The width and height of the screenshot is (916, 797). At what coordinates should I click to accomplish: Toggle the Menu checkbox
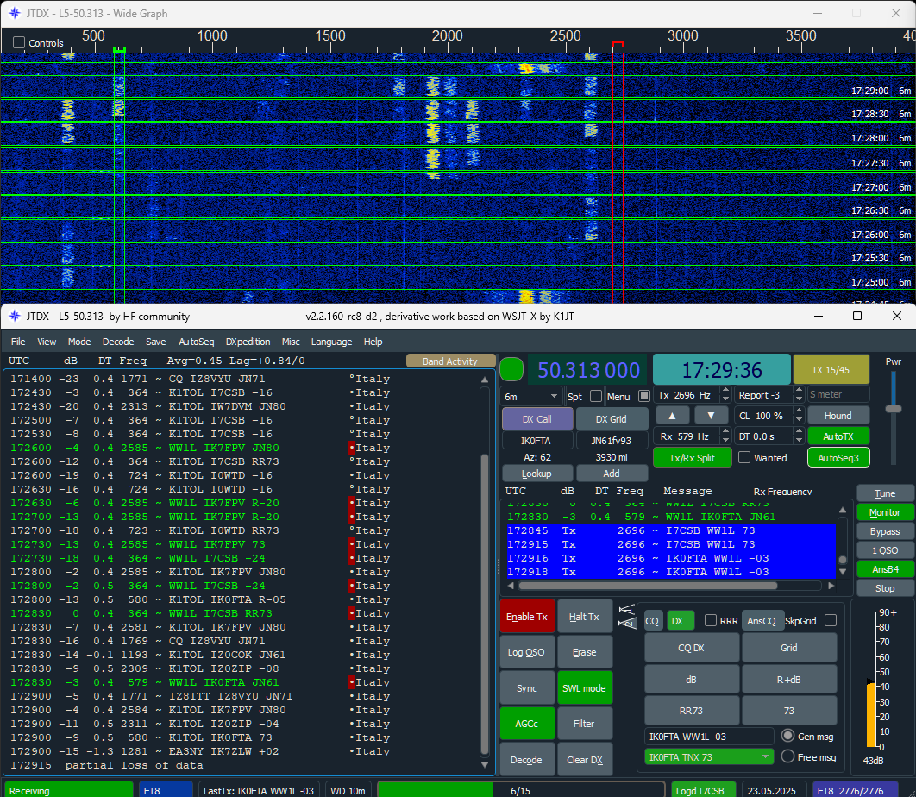click(x=643, y=396)
